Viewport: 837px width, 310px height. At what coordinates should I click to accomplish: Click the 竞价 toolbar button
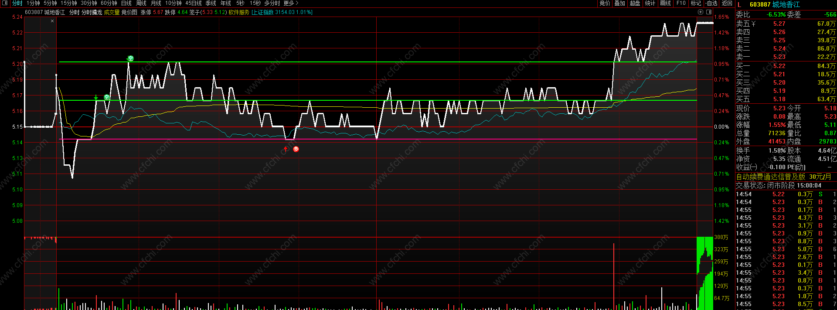605,3
